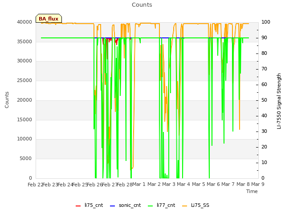Click the 70 tick on signal strength axis
Screen dimensions: 285x214
tap(264, 69)
